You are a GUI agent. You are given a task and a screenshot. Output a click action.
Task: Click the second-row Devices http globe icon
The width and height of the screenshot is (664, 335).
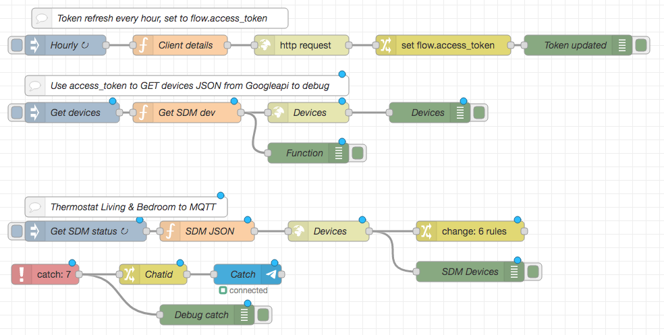[x=278, y=113]
